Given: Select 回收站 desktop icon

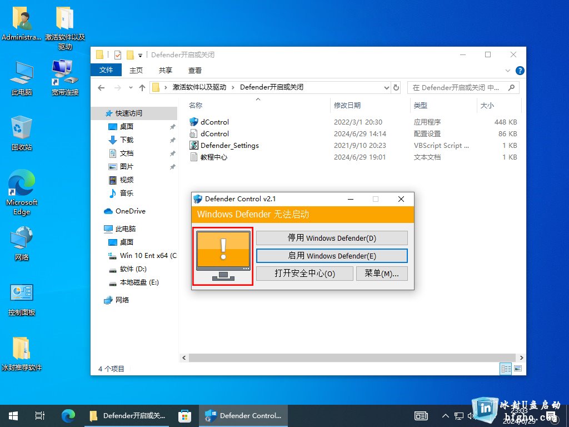Looking at the screenshot, I should 22,133.
